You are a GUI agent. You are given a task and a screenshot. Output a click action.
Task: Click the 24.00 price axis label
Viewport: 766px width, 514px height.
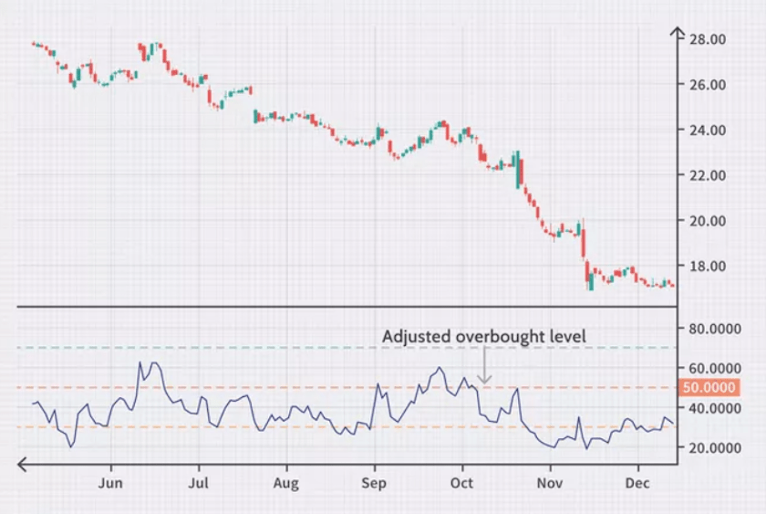click(708, 130)
